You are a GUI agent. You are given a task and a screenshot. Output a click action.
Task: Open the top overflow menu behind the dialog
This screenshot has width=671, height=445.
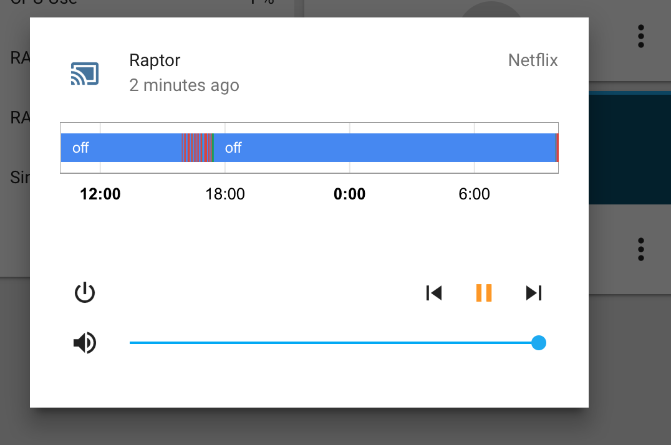tap(641, 36)
